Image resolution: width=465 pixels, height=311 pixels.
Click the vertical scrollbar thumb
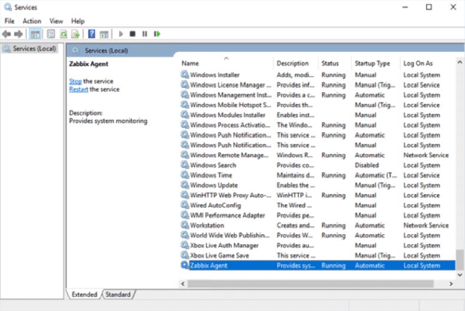click(460, 260)
